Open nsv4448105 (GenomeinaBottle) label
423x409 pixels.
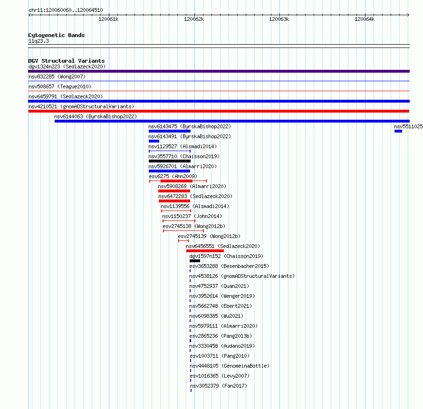point(230,366)
